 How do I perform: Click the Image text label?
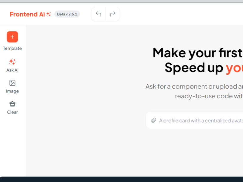coord(12,91)
